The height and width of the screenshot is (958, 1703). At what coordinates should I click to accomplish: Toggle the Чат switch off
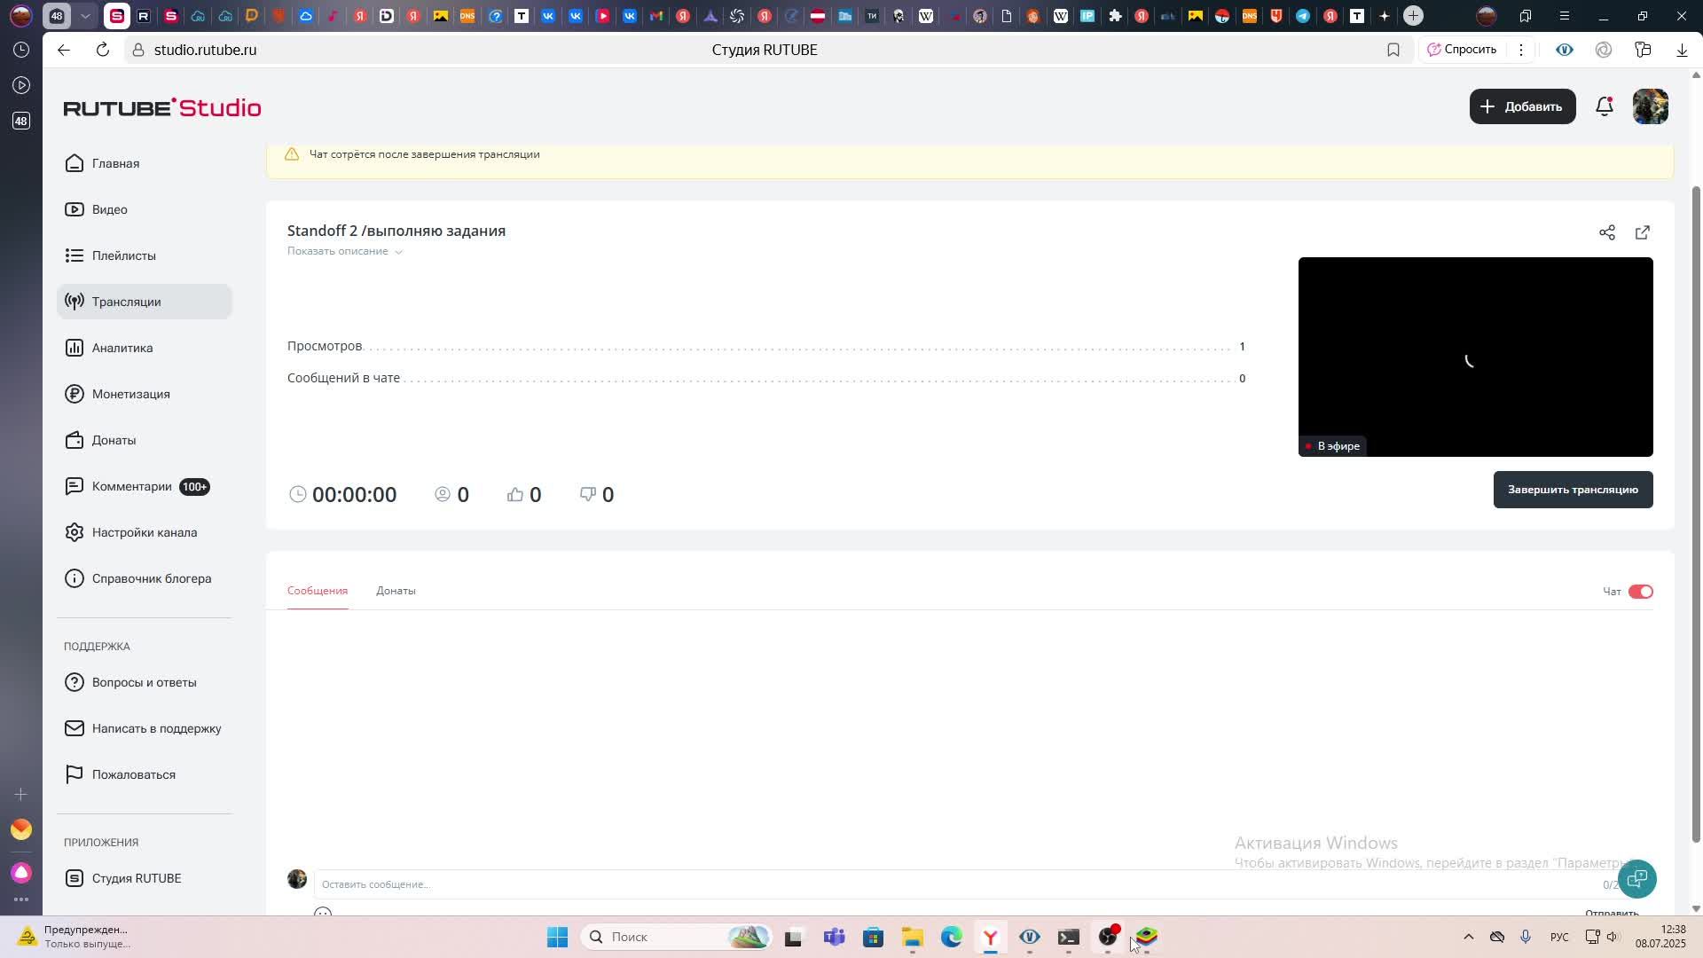(x=1640, y=592)
